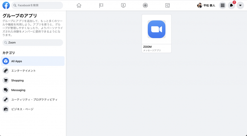Click the All Apps cube icon
Viewport: 247px width, 136px height.
tap(6, 61)
